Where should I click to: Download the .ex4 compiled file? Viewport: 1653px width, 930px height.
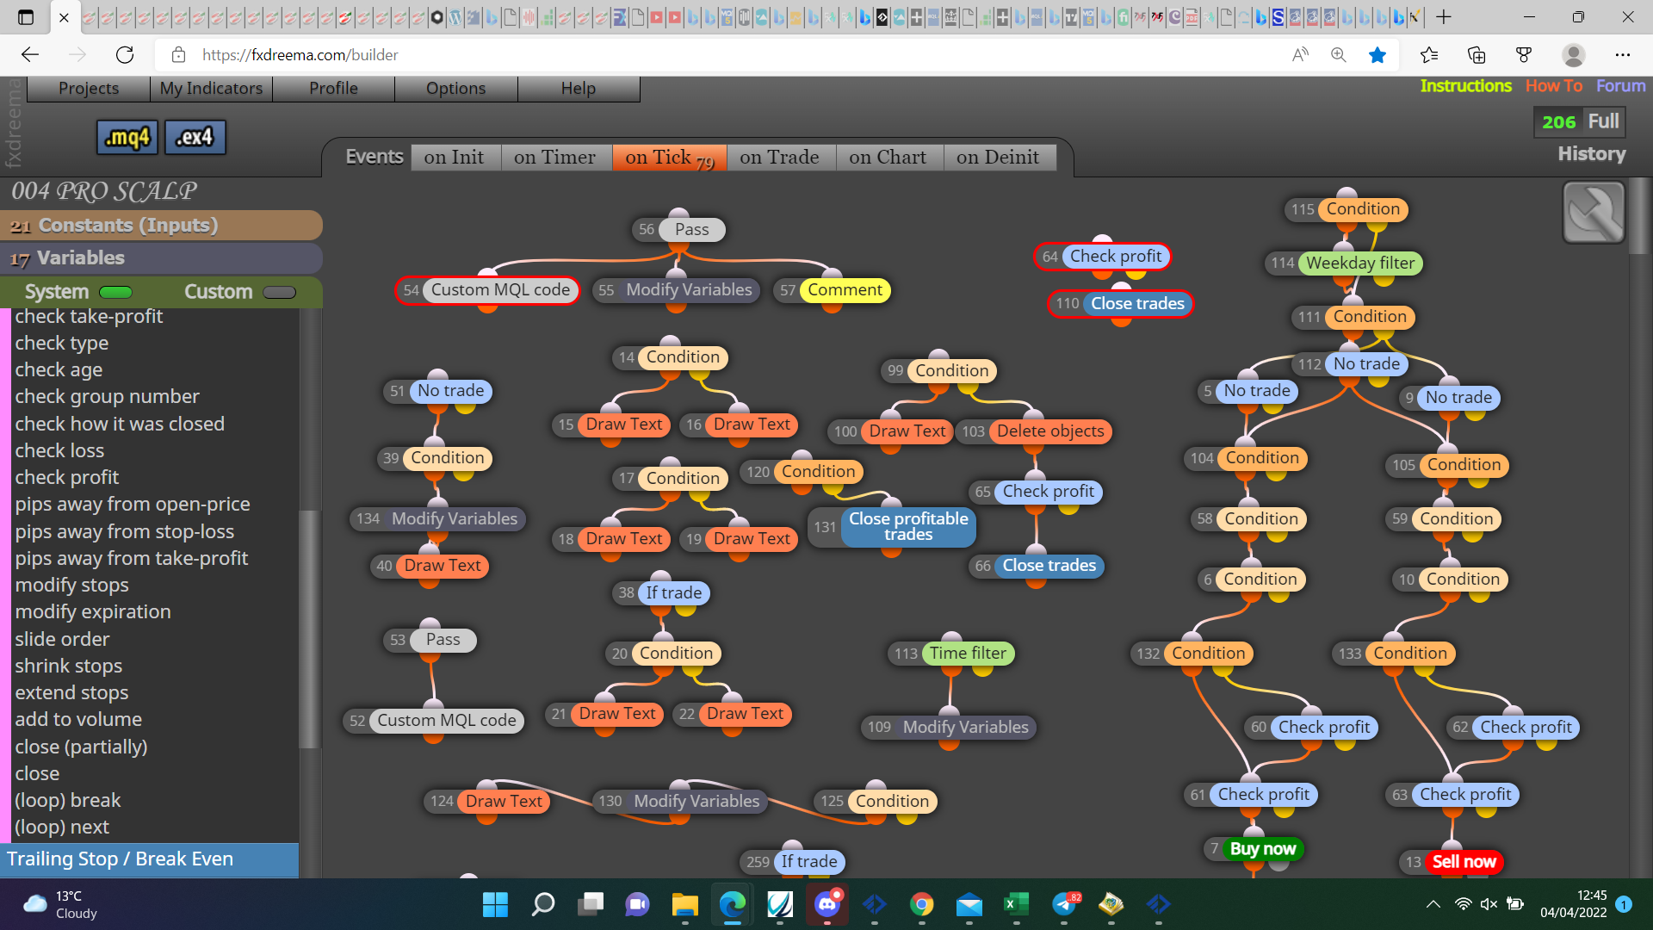point(195,137)
